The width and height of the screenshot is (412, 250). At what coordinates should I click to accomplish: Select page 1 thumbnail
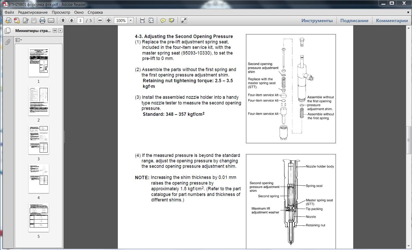point(39,62)
